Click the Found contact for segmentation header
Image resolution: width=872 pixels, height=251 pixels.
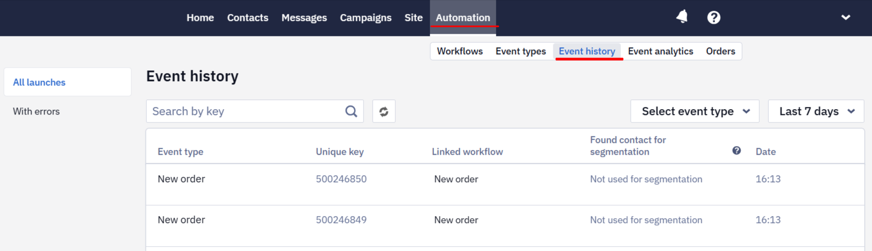tap(627, 146)
